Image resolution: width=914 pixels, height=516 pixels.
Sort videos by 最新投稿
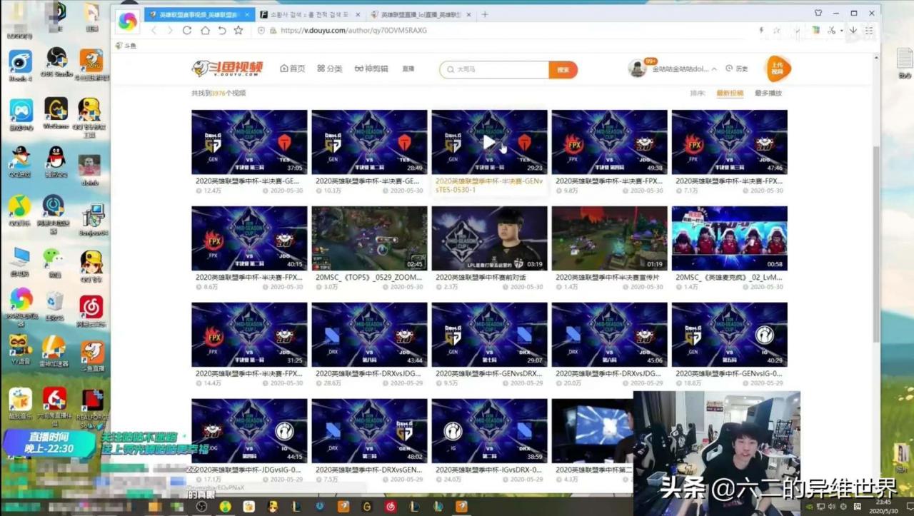tap(730, 93)
